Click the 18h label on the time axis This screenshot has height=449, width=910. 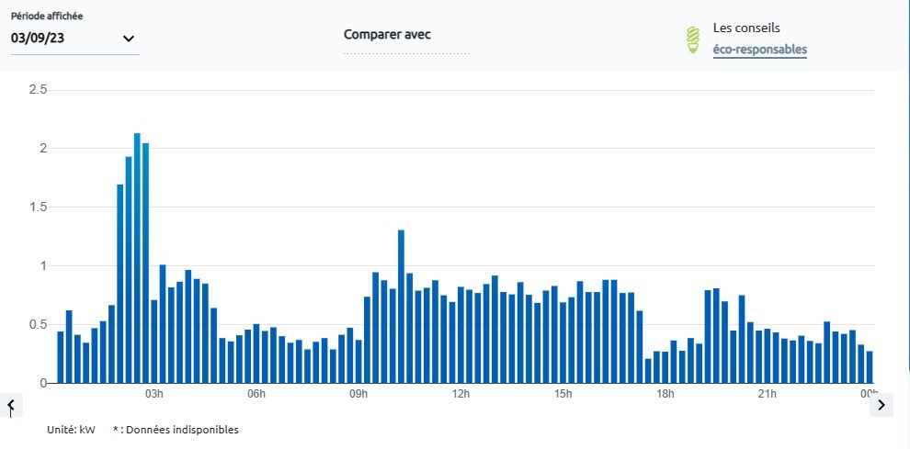pyautogui.click(x=665, y=395)
